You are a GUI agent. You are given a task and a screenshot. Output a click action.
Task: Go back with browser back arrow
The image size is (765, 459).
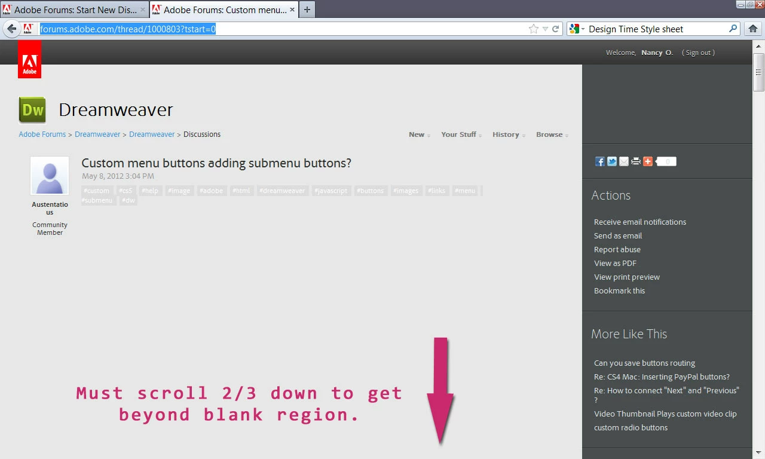(x=12, y=29)
